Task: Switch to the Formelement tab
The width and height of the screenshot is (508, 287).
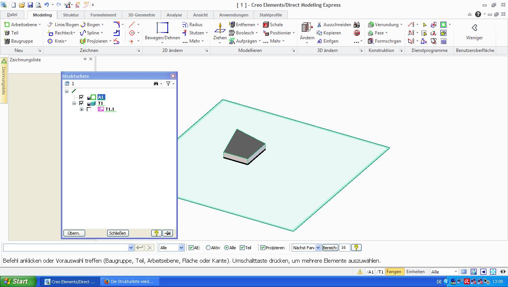Action: [103, 15]
